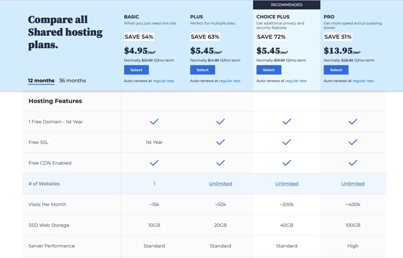Click the 40GB storage cell

tap(287, 225)
